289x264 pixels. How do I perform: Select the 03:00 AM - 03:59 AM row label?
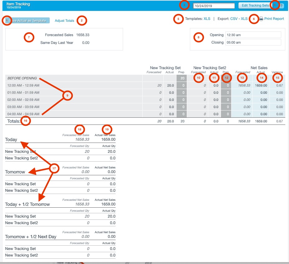[23, 107]
